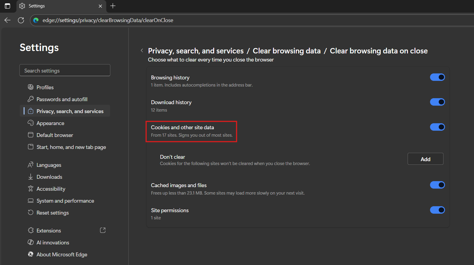The width and height of the screenshot is (474, 265).
Task: Close the Settings tab
Action: (x=100, y=6)
